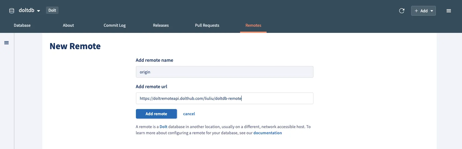The width and height of the screenshot is (462, 149).
Task: Click the Dolt badge in header
Action: (52, 10)
